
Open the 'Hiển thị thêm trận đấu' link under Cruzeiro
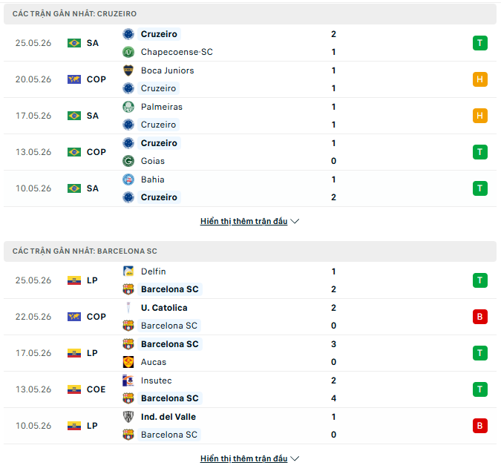(x=243, y=221)
